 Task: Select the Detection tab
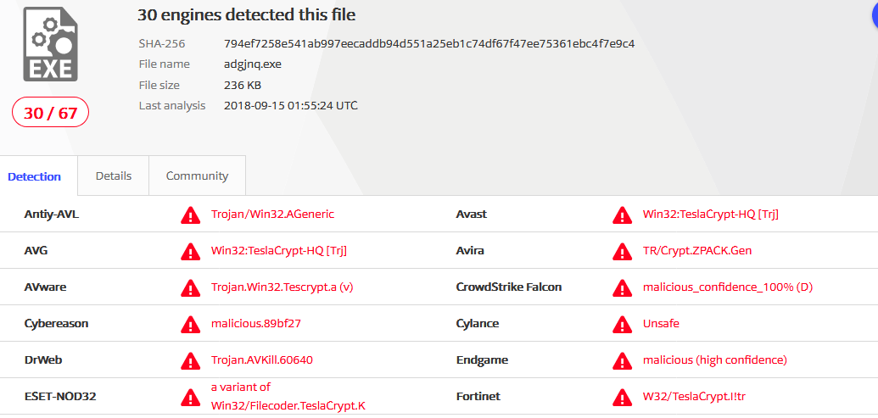[x=34, y=176]
